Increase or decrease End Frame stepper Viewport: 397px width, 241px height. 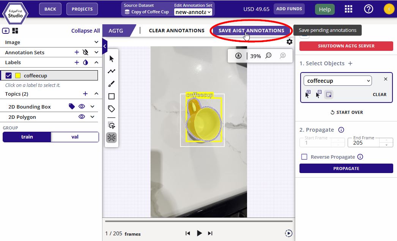(386, 143)
